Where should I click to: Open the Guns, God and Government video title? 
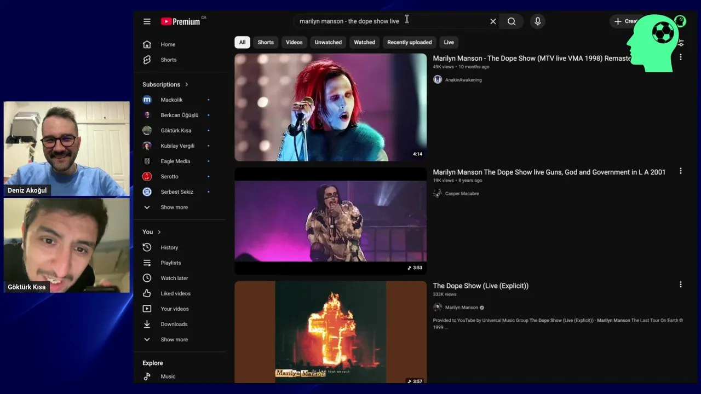point(549,172)
